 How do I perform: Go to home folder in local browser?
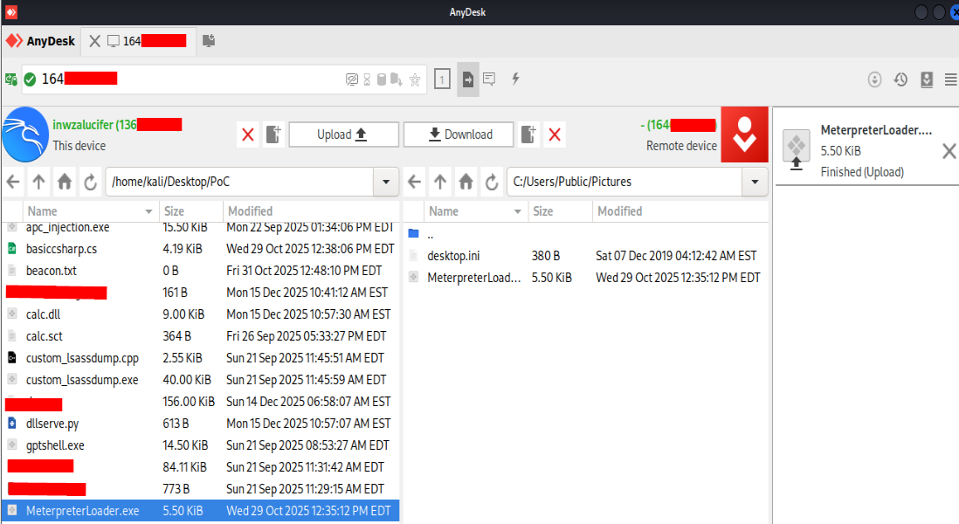(x=65, y=182)
